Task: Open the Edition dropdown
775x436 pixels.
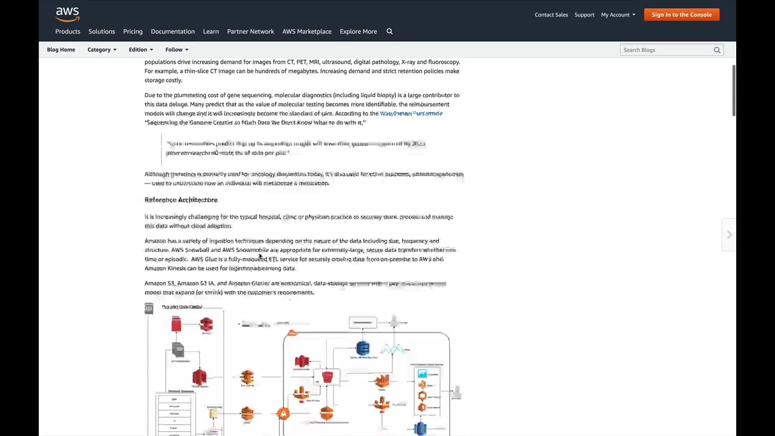Action: (x=140, y=50)
